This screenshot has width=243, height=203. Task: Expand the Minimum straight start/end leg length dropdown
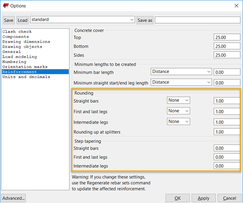tap(181, 82)
